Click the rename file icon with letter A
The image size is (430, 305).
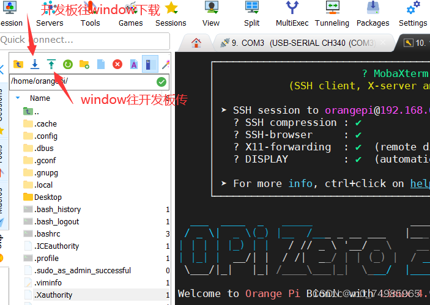134,64
